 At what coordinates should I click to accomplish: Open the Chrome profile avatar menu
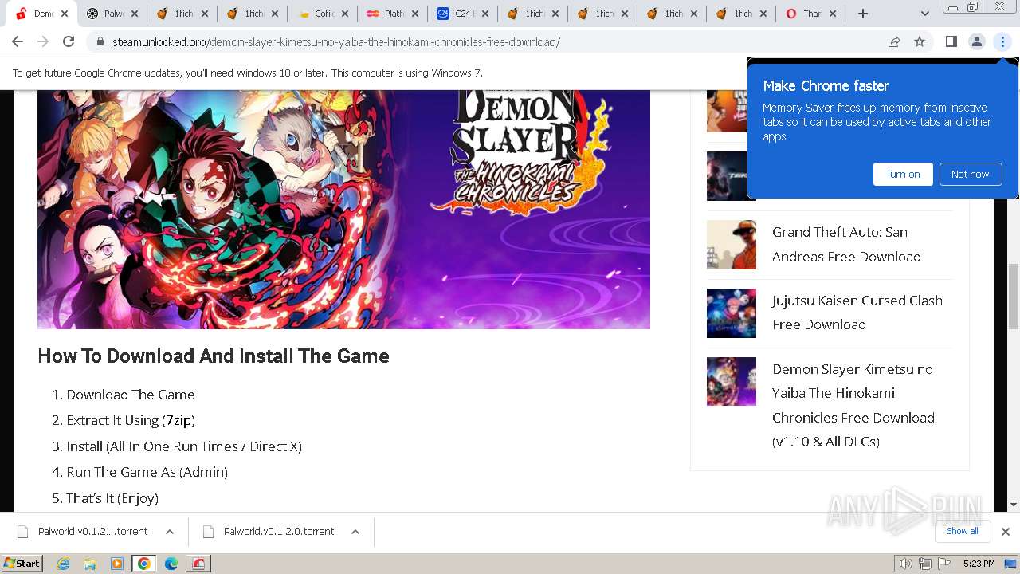(x=976, y=41)
